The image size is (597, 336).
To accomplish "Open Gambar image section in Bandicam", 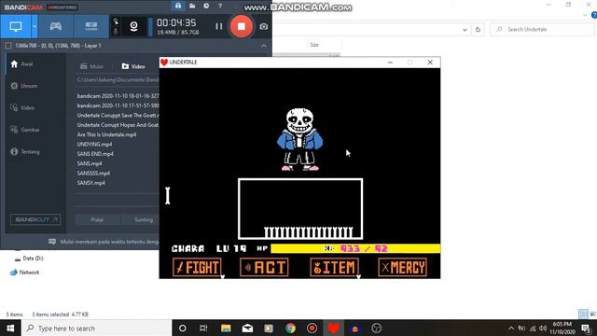I will click(25, 130).
